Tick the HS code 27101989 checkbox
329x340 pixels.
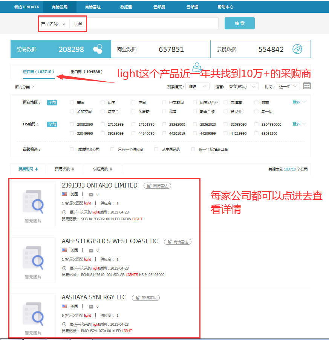pos(103,124)
